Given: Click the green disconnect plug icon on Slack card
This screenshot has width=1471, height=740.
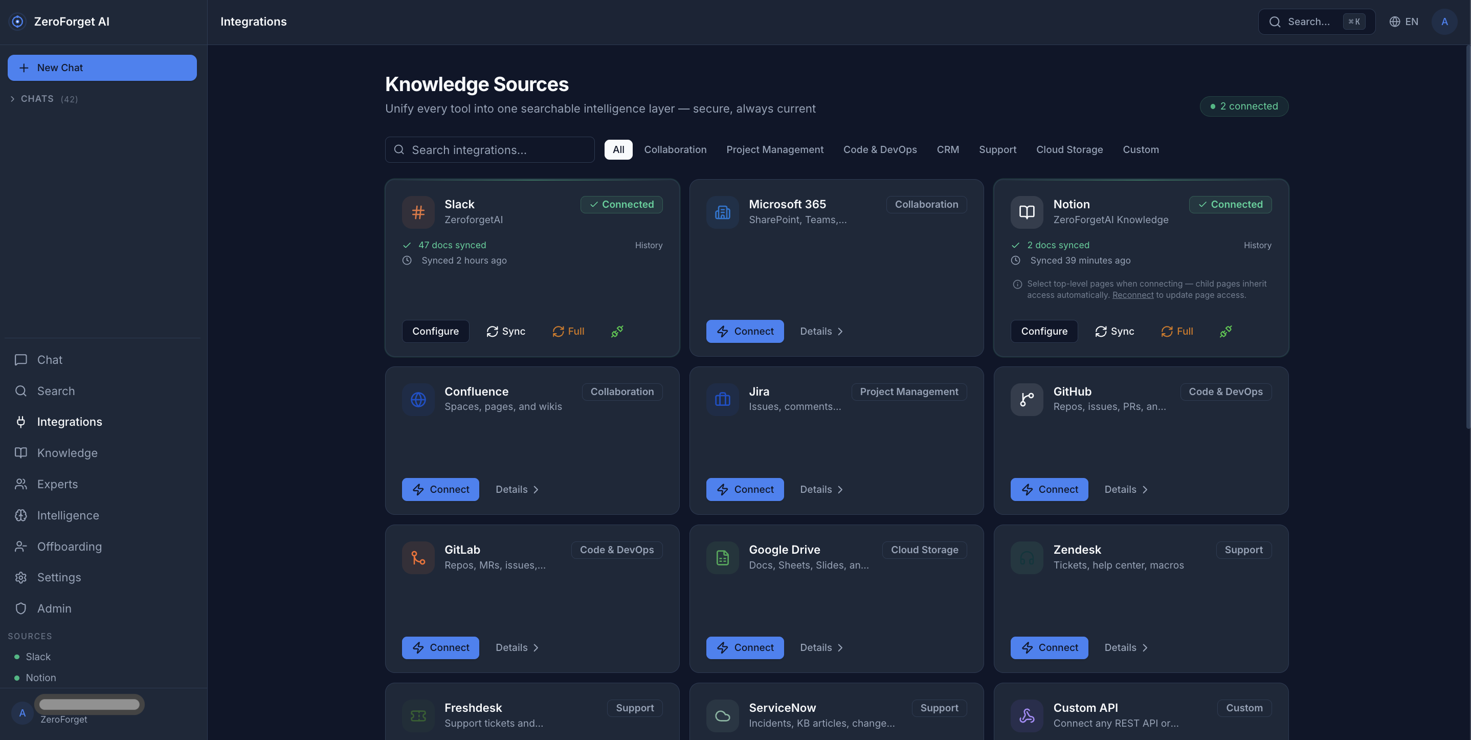Looking at the screenshot, I should [617, 332].
